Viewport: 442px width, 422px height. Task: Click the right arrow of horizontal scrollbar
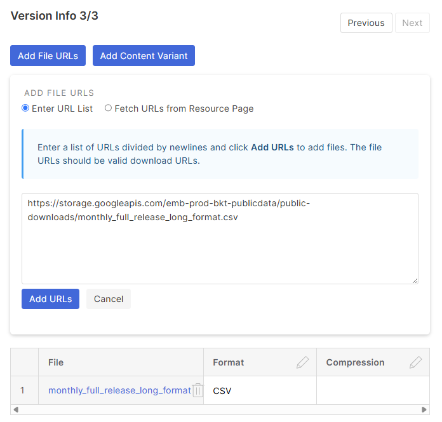click(425, 409)
